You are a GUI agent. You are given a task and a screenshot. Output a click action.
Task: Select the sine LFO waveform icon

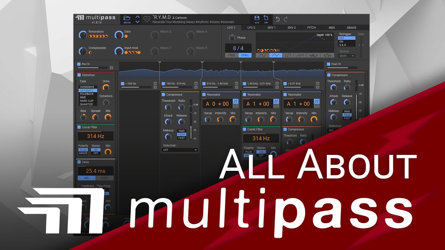coord(263,55)
